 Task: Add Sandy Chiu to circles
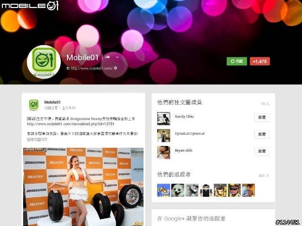point(262,117)
